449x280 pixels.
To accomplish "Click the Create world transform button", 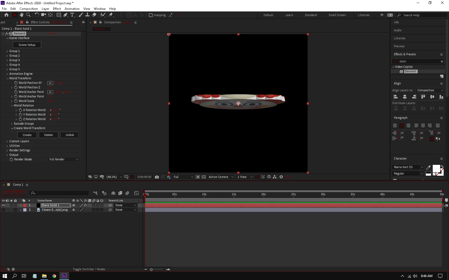I will [x=27, y=135].
